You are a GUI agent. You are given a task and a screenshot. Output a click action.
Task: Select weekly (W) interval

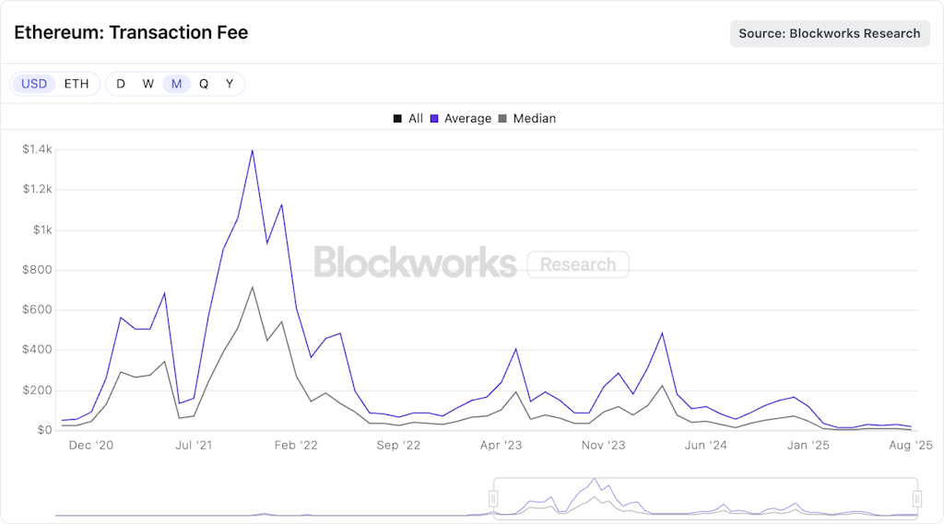(148, 84)
